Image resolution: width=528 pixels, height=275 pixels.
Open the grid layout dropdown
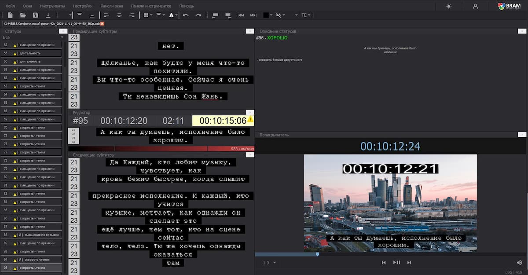click(147, 15)
